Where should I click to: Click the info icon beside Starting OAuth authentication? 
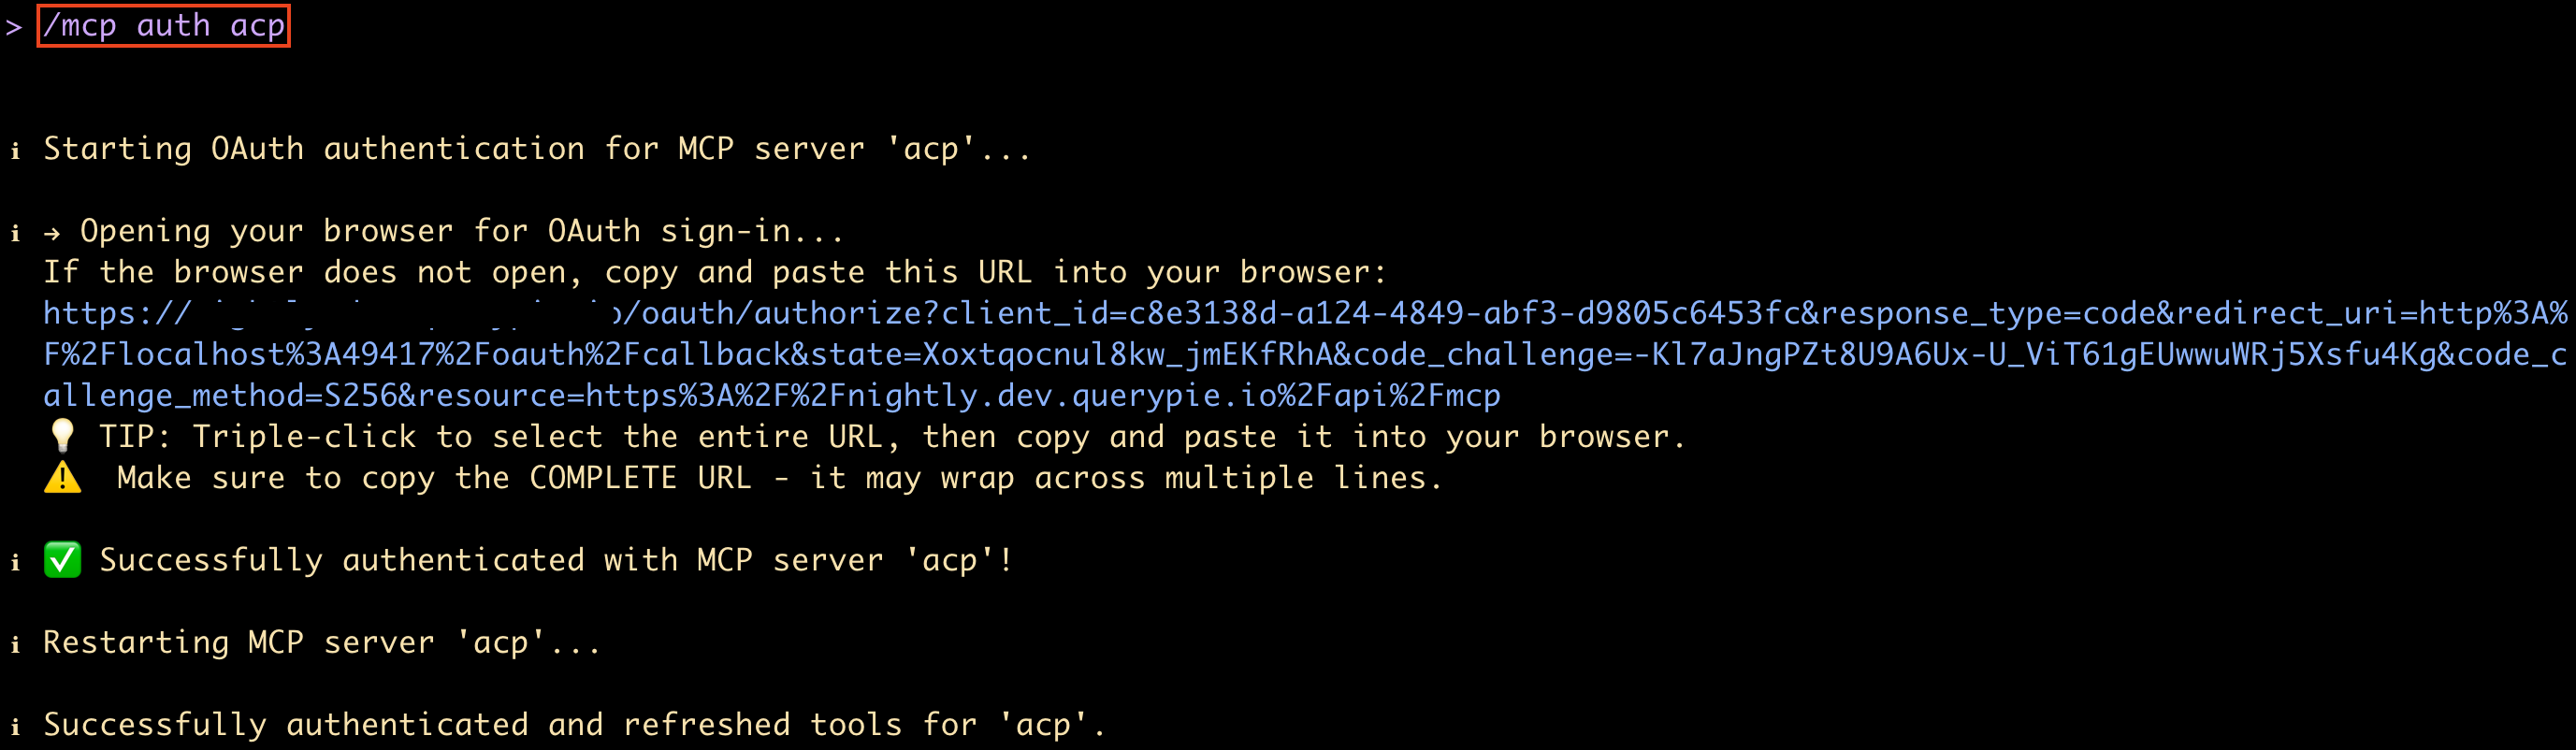coord(15,151)
